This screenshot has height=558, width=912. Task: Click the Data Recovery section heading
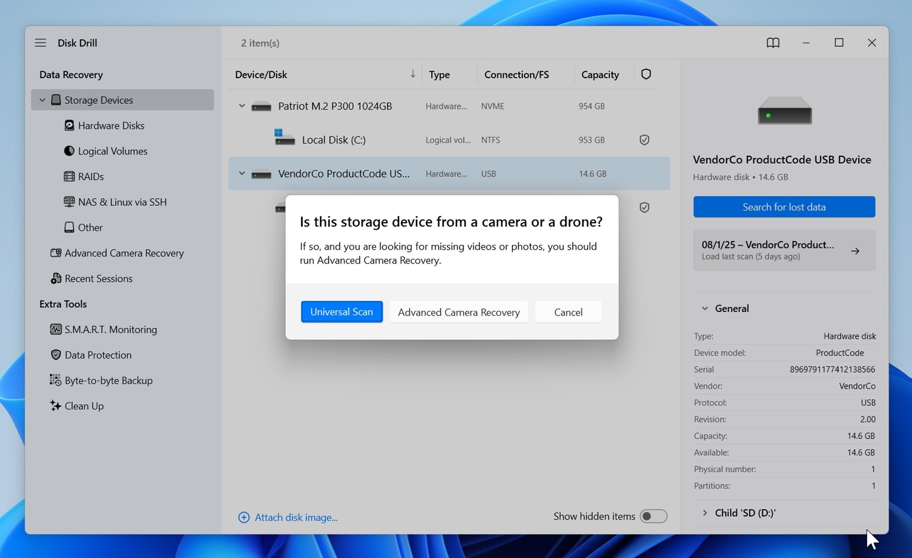tap(71, 75)
